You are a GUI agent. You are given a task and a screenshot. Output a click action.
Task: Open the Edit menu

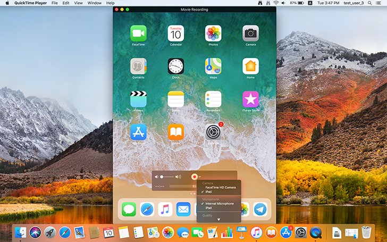66,3
